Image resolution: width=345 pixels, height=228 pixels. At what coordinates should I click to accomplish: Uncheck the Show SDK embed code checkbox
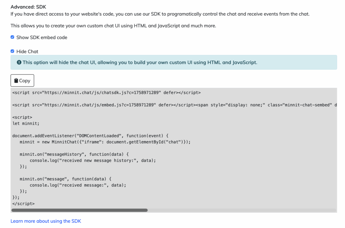[12, 37]
